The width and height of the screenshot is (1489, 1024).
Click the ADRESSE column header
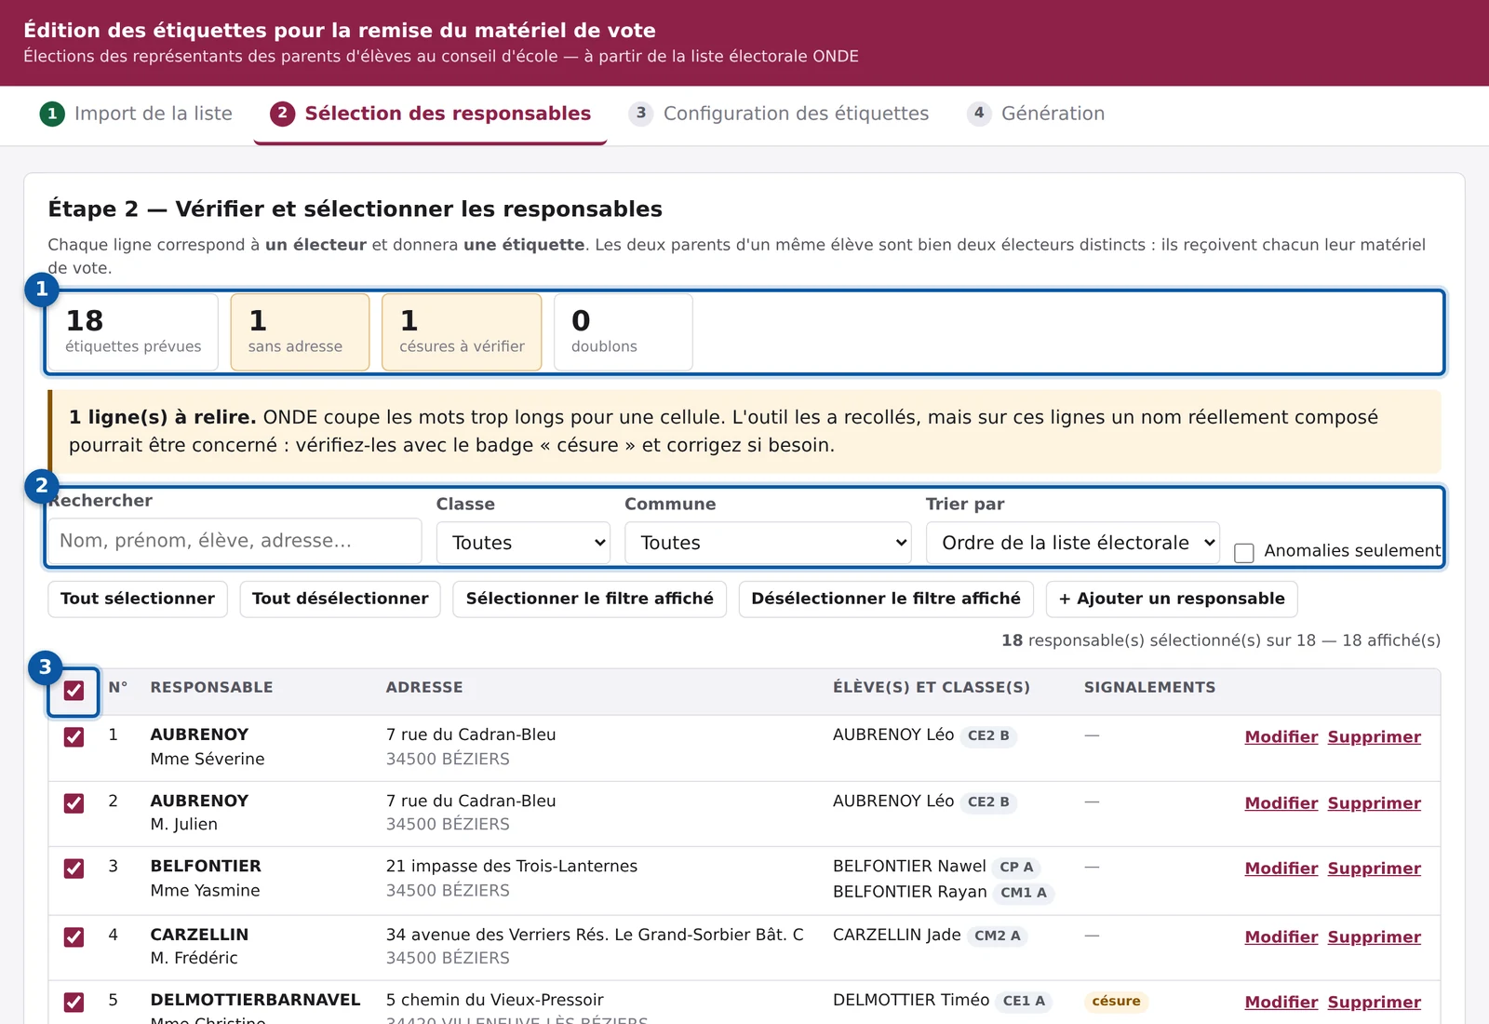click(x=424, y=688)
